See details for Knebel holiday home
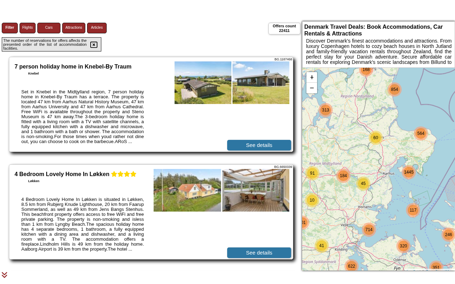The height and width of the screenshot is (284, 455). click(259, 145)
